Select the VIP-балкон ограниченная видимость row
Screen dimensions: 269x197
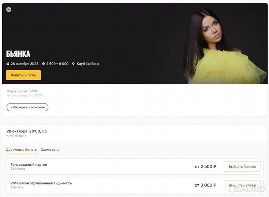click(x=135, y=185)
